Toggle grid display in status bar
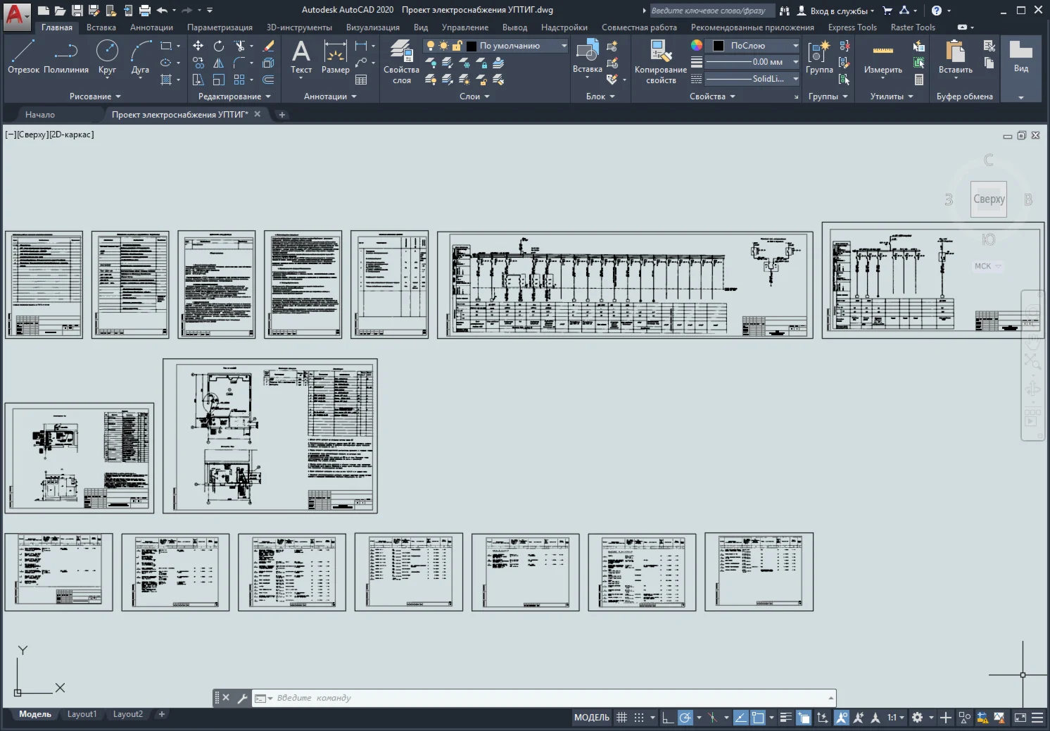 pyautogui.click(x=621, y=718)
